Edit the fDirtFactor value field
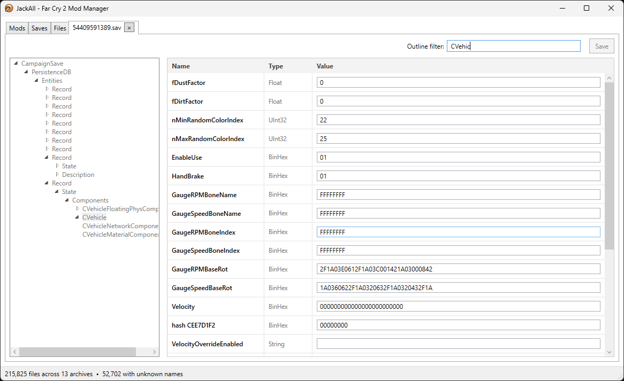The width and height of the screenshot is (624, 381). [459, 102]
